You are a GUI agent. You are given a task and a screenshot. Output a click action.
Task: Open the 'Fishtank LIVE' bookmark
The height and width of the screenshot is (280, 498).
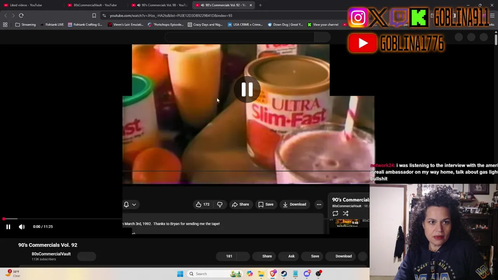(51, 24)
